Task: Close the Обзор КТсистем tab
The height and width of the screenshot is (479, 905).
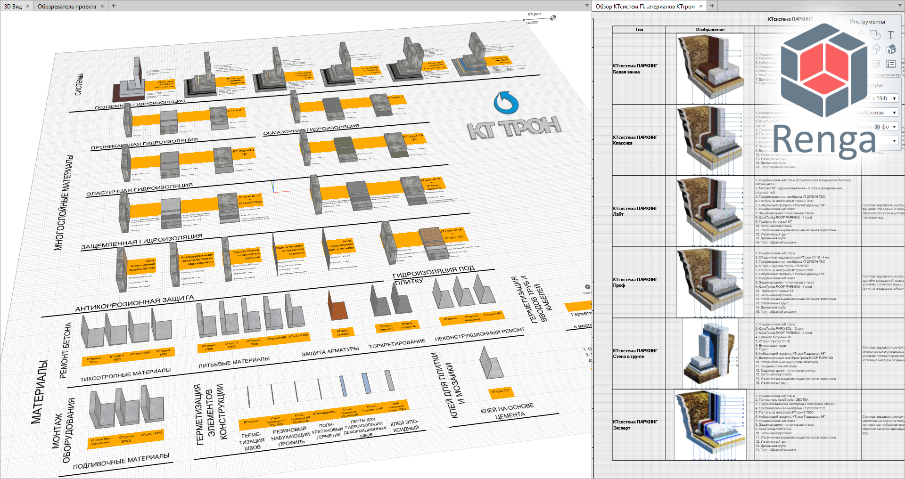Action: tap(701, 6)
